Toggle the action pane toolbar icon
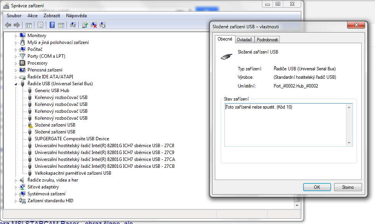The width and height of the screenshot is (375, 224). [x=61, y=25]
